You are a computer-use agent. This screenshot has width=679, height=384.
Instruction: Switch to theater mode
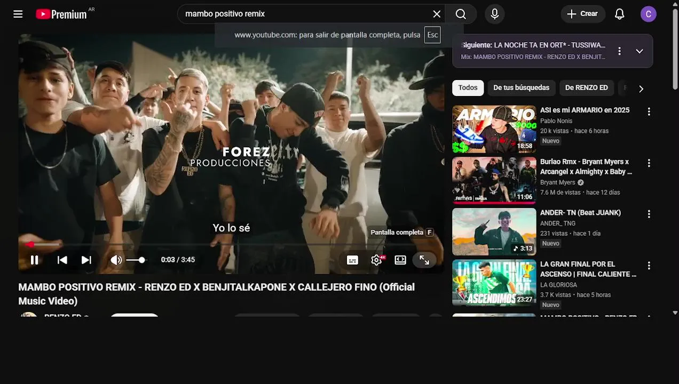400,260
